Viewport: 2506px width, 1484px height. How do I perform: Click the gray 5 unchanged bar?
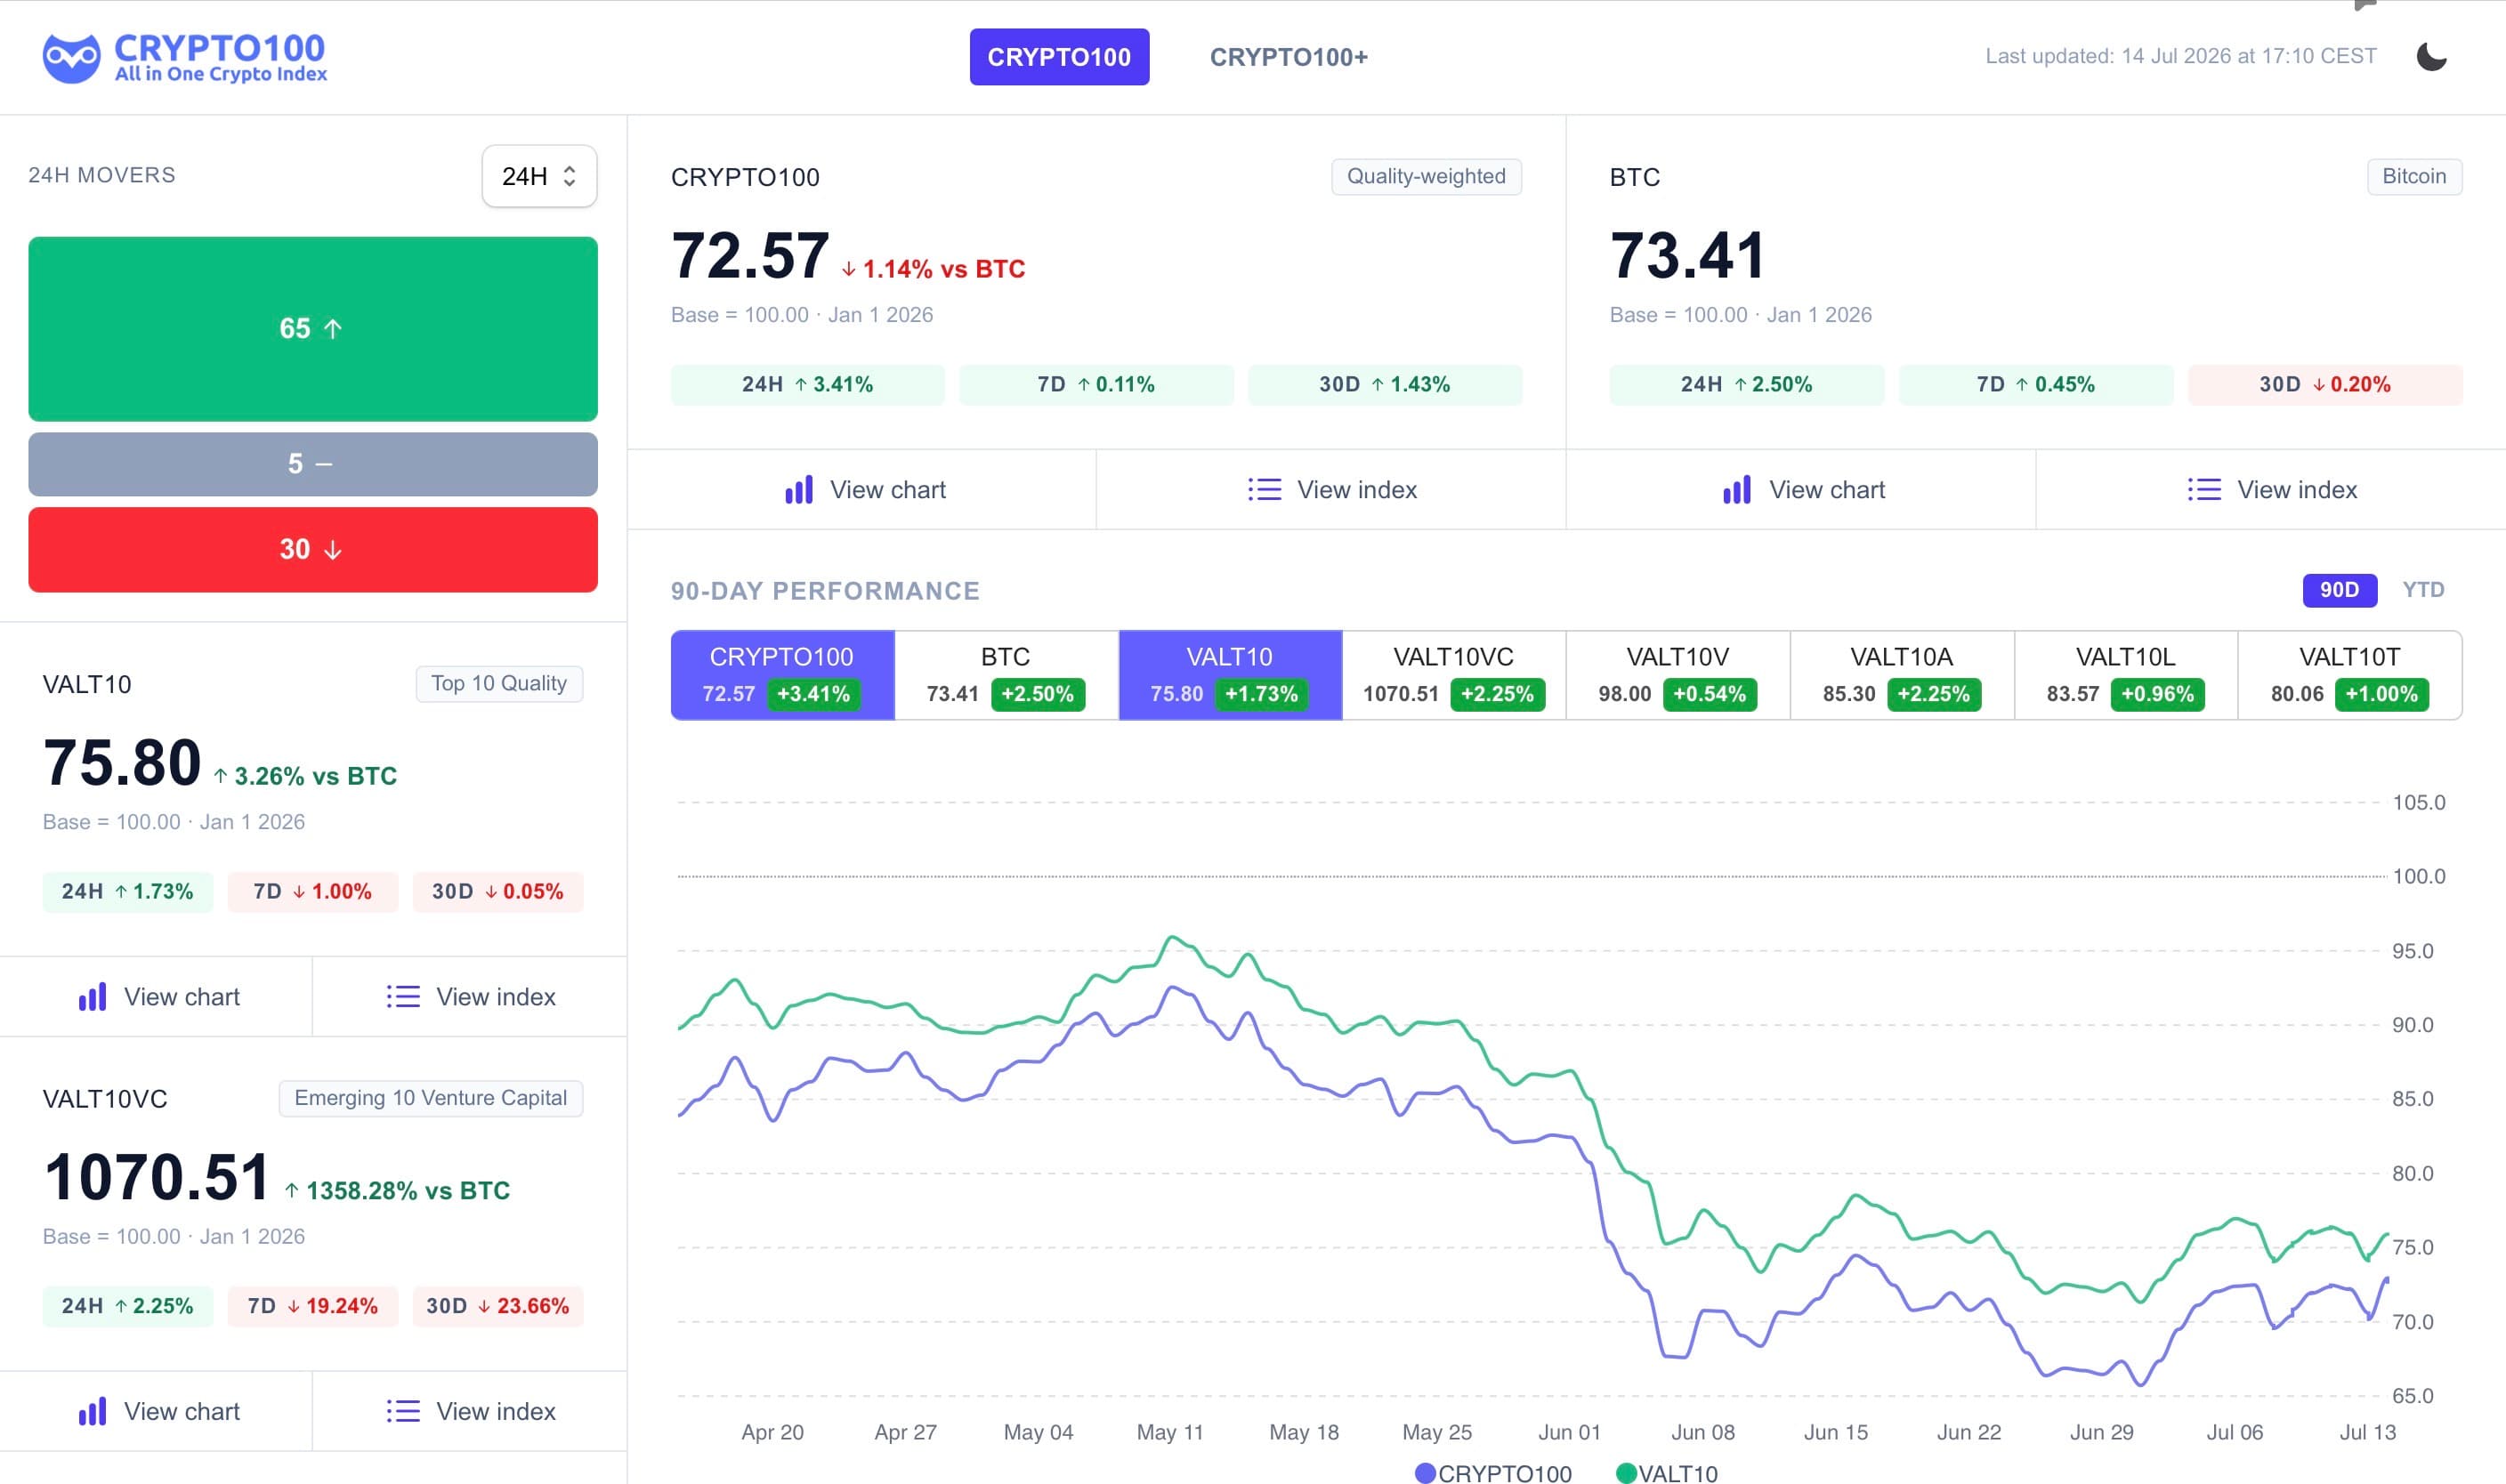tap(313, 464)
